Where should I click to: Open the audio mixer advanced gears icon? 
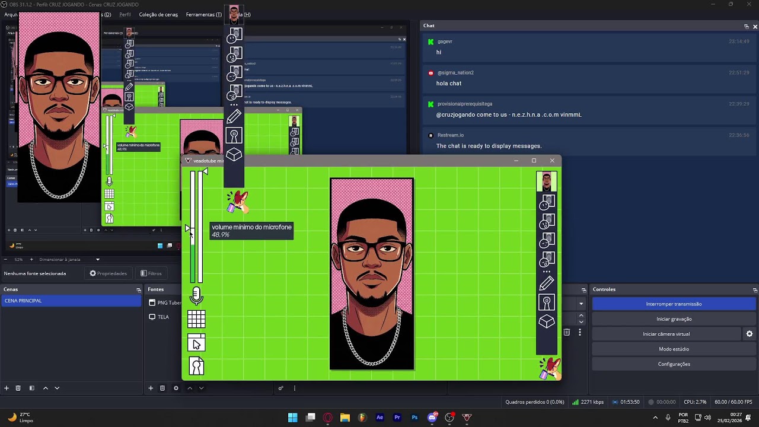(x=281, y=388)
